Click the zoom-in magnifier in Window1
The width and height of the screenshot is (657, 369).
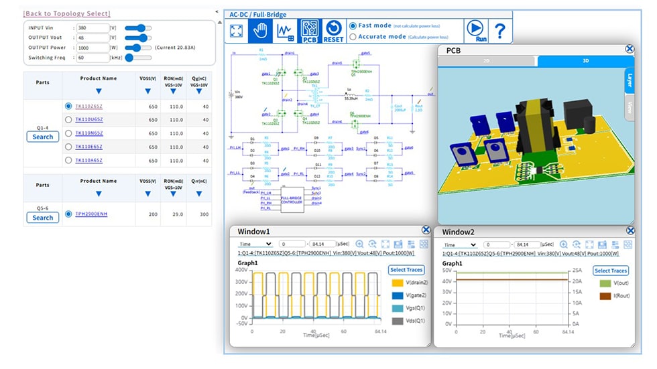(359, 245)
